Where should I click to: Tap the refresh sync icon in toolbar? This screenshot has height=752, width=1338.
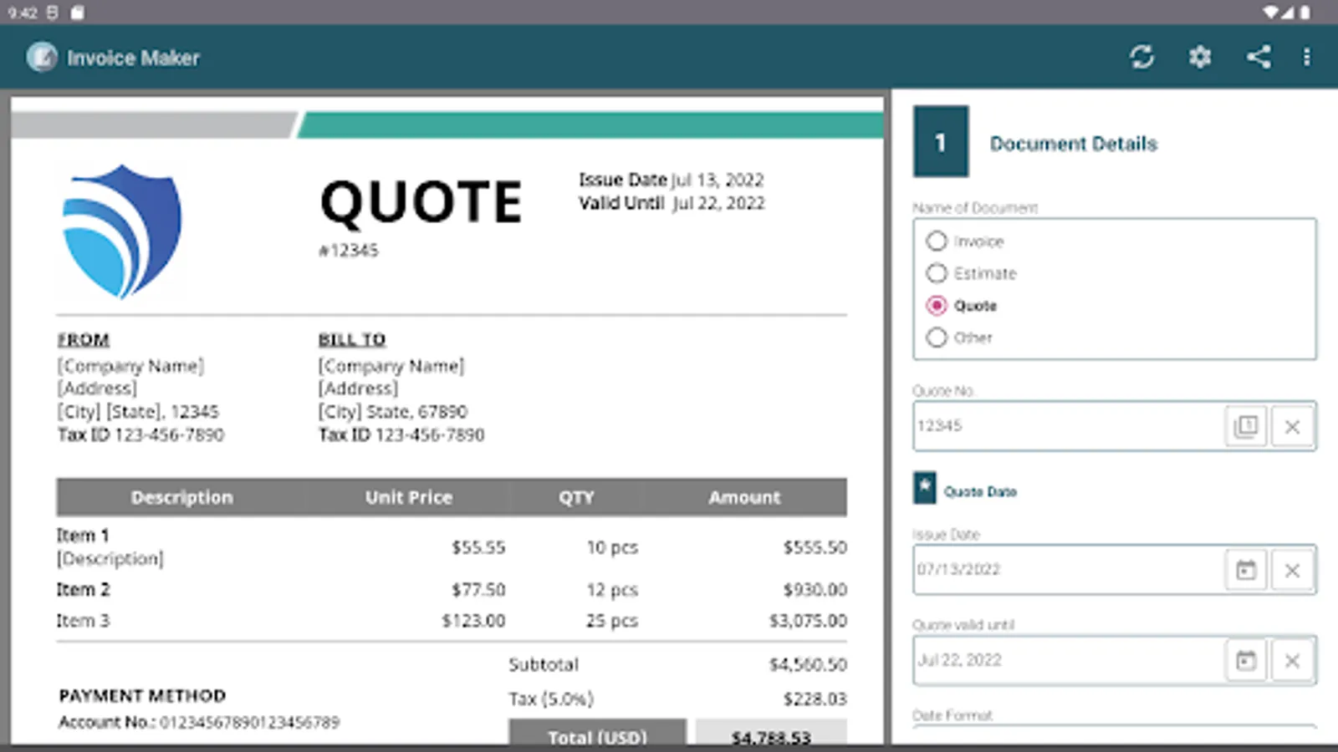[1141, 57]
